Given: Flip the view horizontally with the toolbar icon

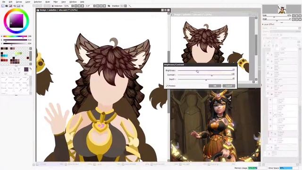Looking at the screenshot, I should (x=109, y=6).
